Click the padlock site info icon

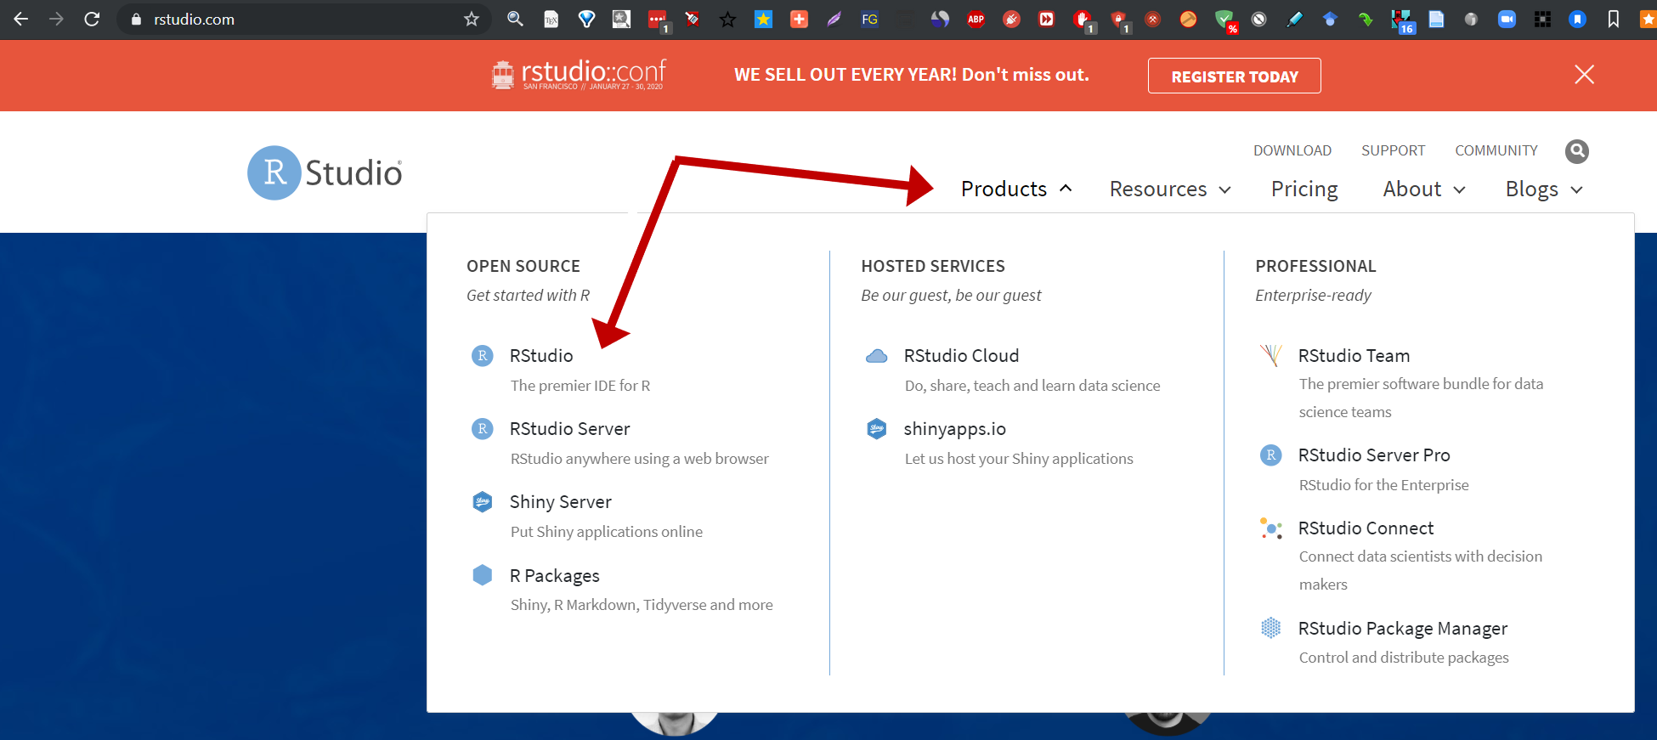point(136,19)
